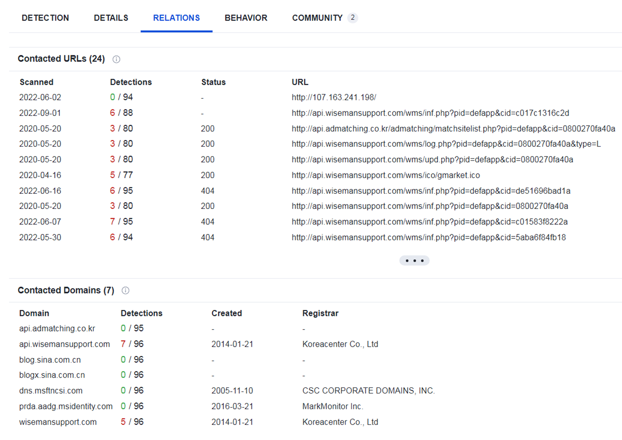Click the Status column header

tap(214, 82)
